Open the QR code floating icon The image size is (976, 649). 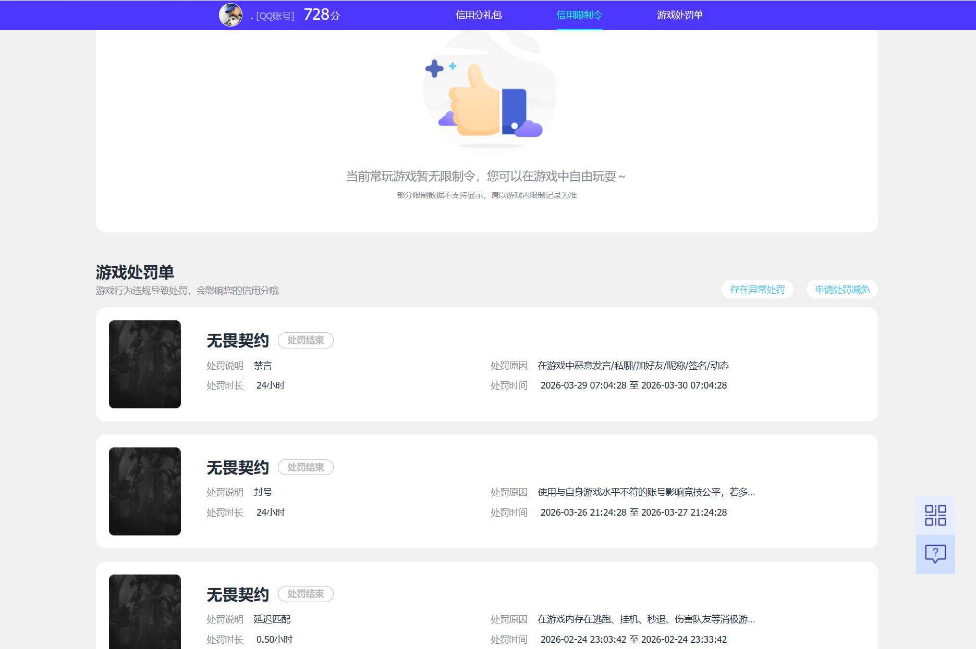[935, 515]
